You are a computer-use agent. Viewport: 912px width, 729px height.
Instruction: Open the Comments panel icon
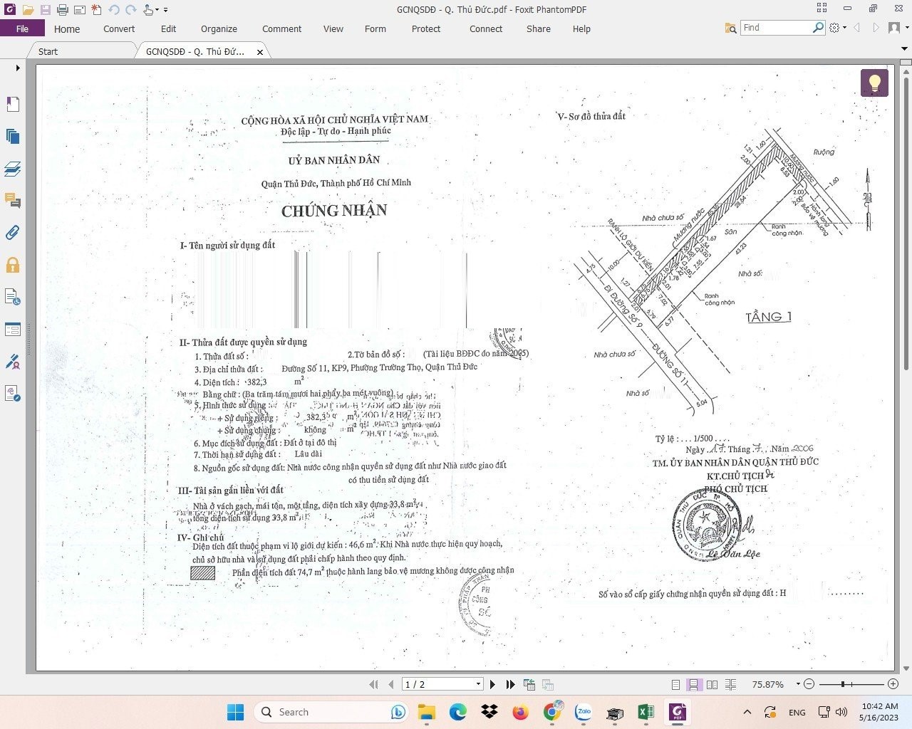click(x=12, y=201)
